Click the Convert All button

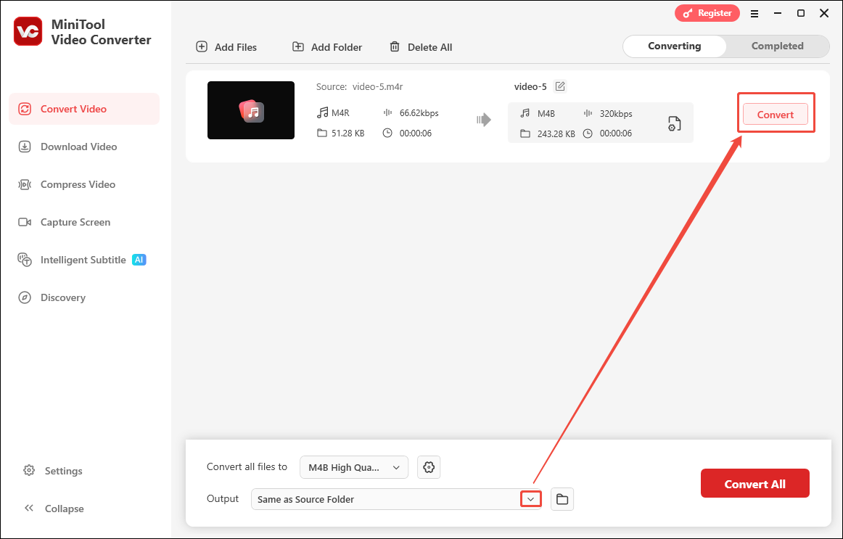pos(754,483)
